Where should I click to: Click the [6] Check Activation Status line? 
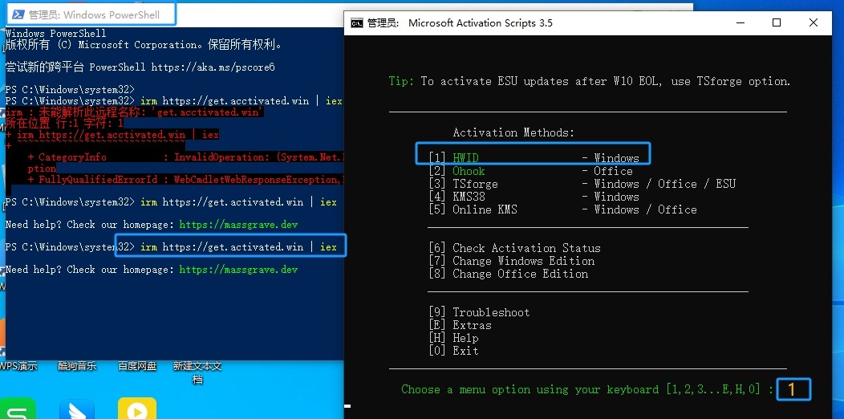(514, 248)
